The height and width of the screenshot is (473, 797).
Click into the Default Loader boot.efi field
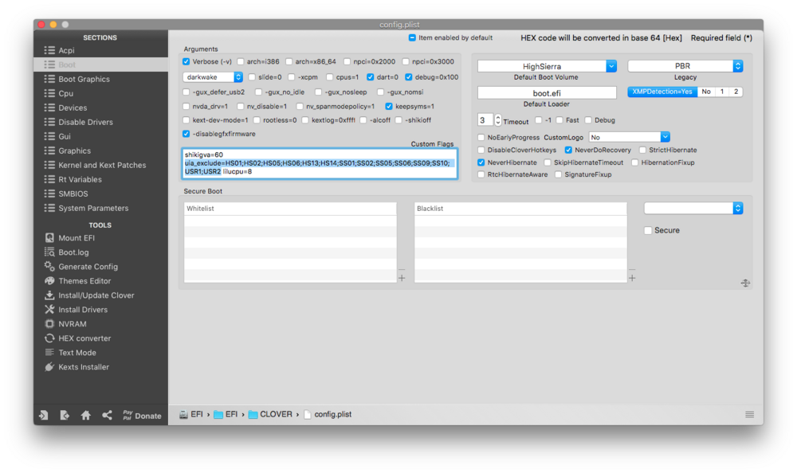tap(547, 93)
